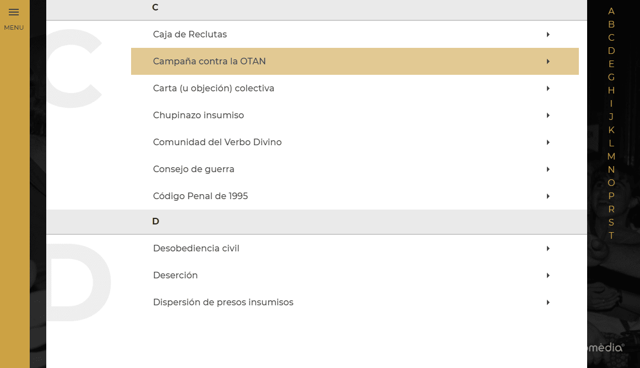Expand the Campaña contra la OTAN arrow
This screenshot has width=640, height=368.
tap(548, 62)
